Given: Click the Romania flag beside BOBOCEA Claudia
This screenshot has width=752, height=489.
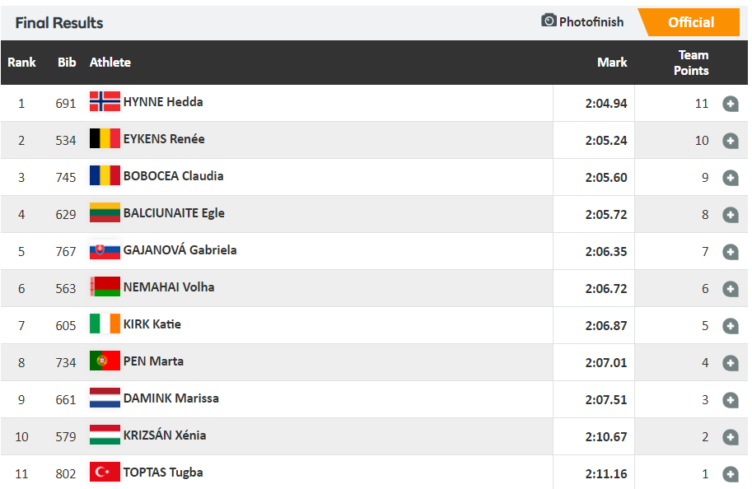Looking at the screenshot, I should coord(105,176).
